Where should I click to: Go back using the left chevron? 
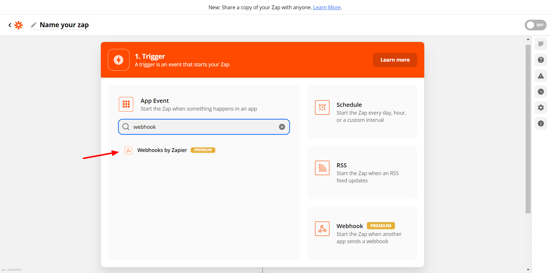click(x=10, y=25)
